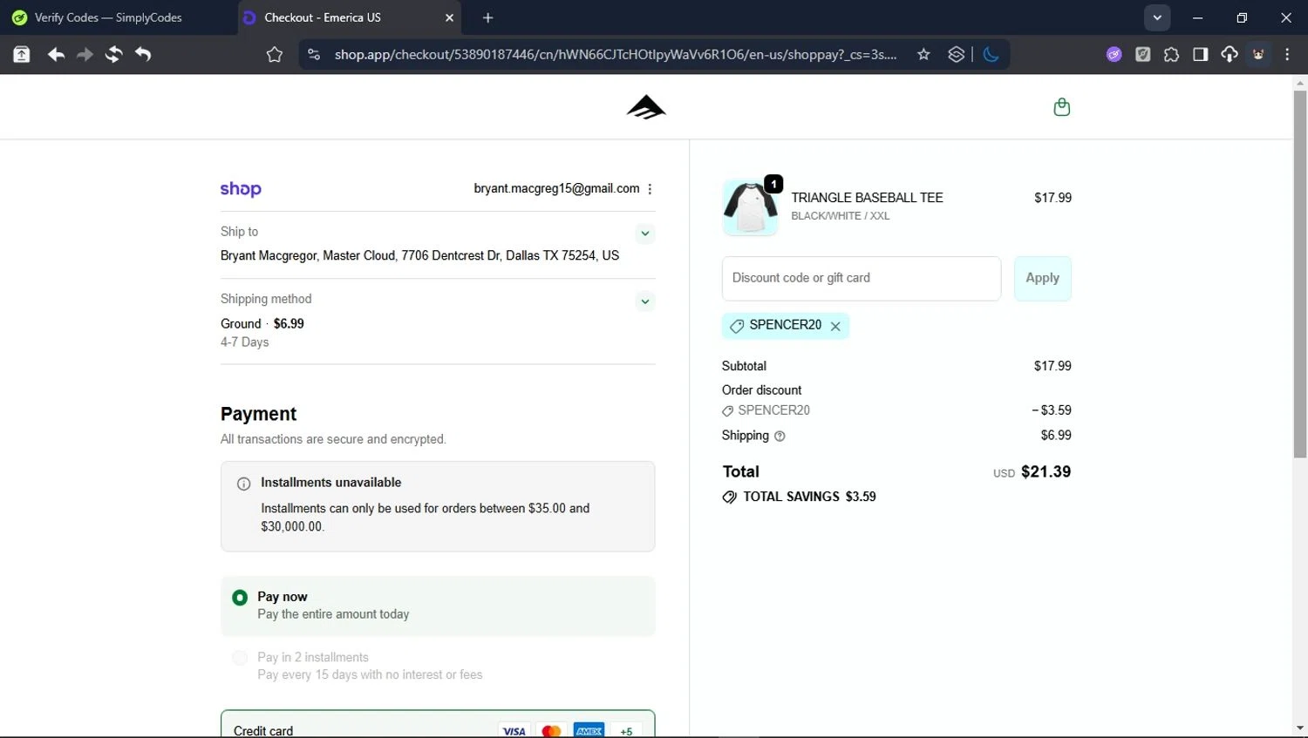Expand the Ship to address dropdown
This screenshot has width=1308, height=738.
coord(644,234)
